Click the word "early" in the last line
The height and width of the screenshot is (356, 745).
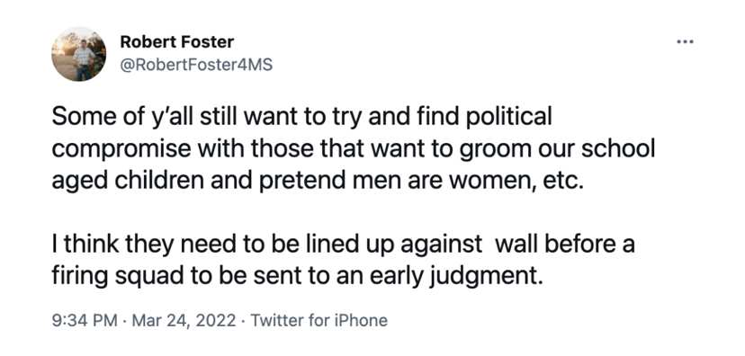pos(397,279)
